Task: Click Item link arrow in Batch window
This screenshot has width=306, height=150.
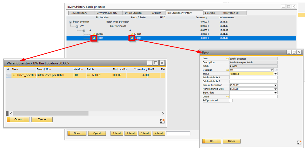Action: [x=227, y=59]
